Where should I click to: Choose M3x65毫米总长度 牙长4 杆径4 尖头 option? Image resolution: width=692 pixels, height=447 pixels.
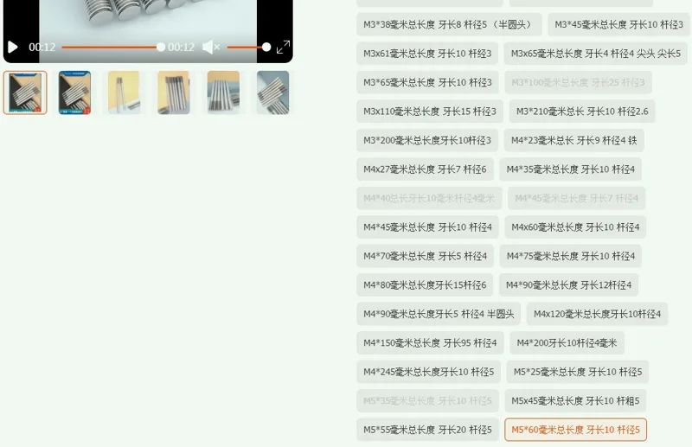click(x=595, y=54)
